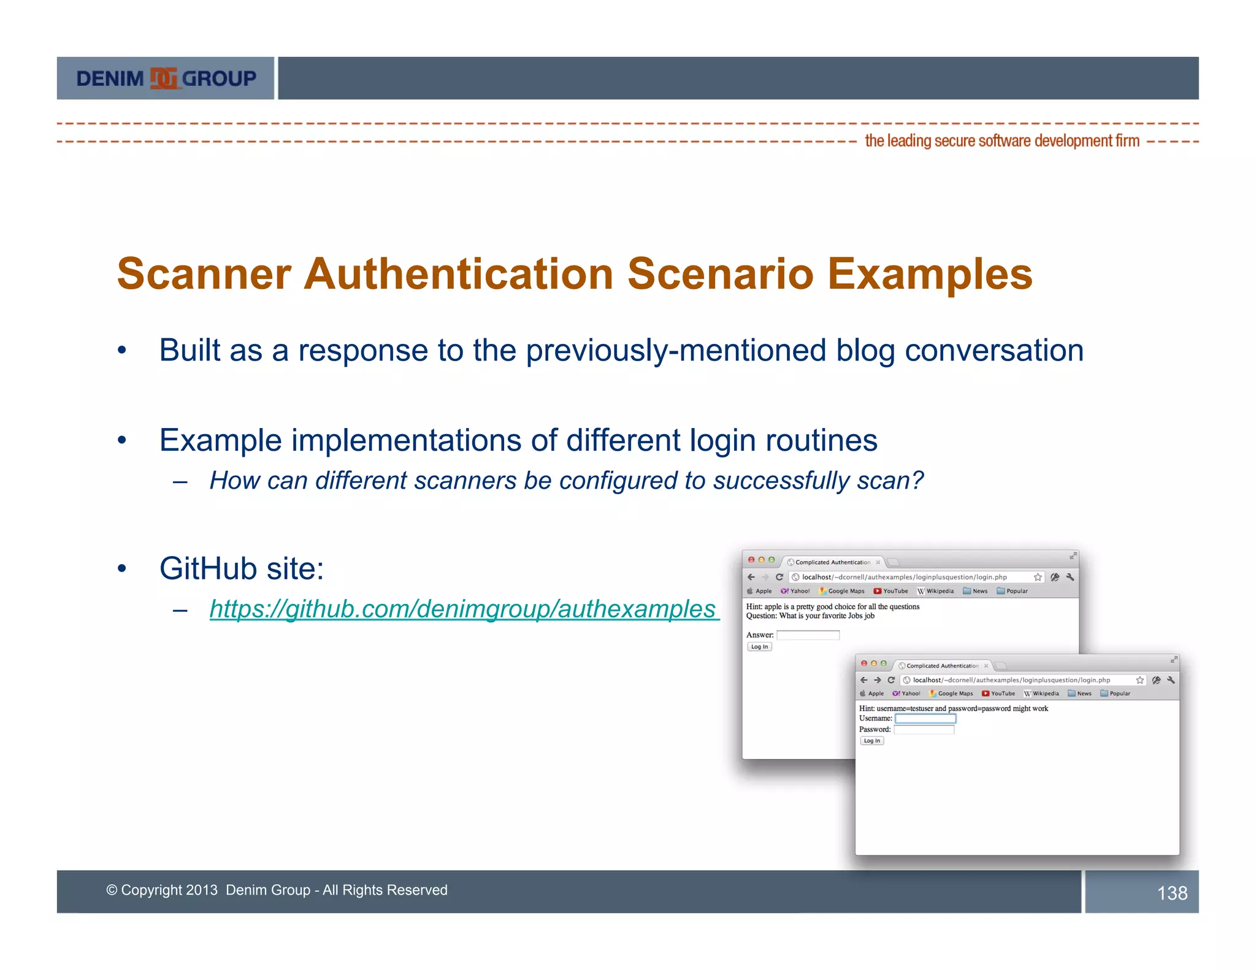Click into the Answer input field
1256x970 pixels.
coord(808,635)
